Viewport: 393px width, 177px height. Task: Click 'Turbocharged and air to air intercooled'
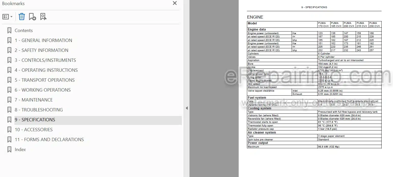click(x=341, y=60)
